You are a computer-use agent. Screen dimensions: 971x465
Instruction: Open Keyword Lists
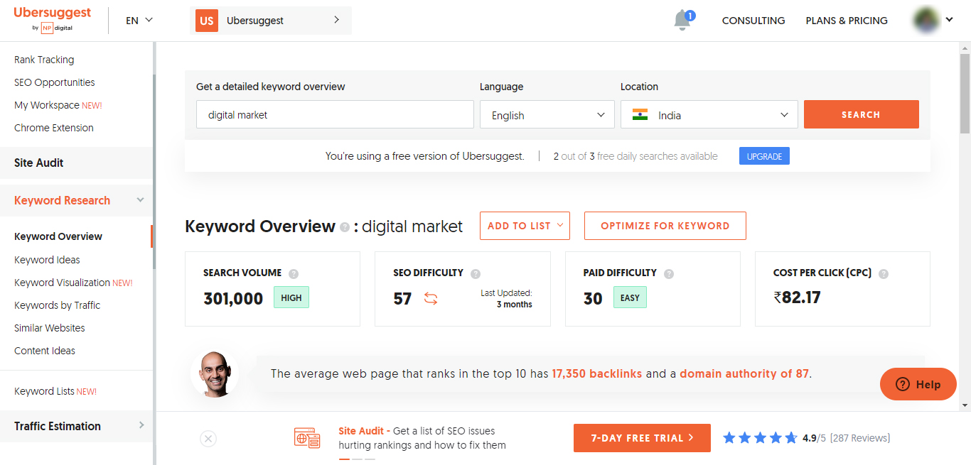(x=55, y=391)
